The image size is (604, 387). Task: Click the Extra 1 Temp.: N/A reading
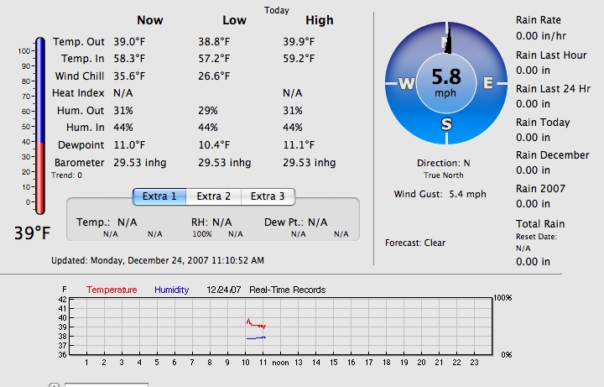[107, 222]
